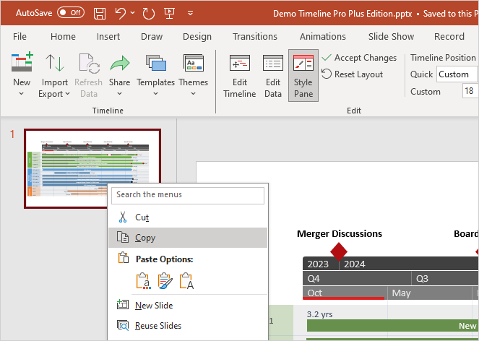The image size is (479, 341).
Task: Click the 3.2 yrs duration label
Action: [x=319, y=314]
